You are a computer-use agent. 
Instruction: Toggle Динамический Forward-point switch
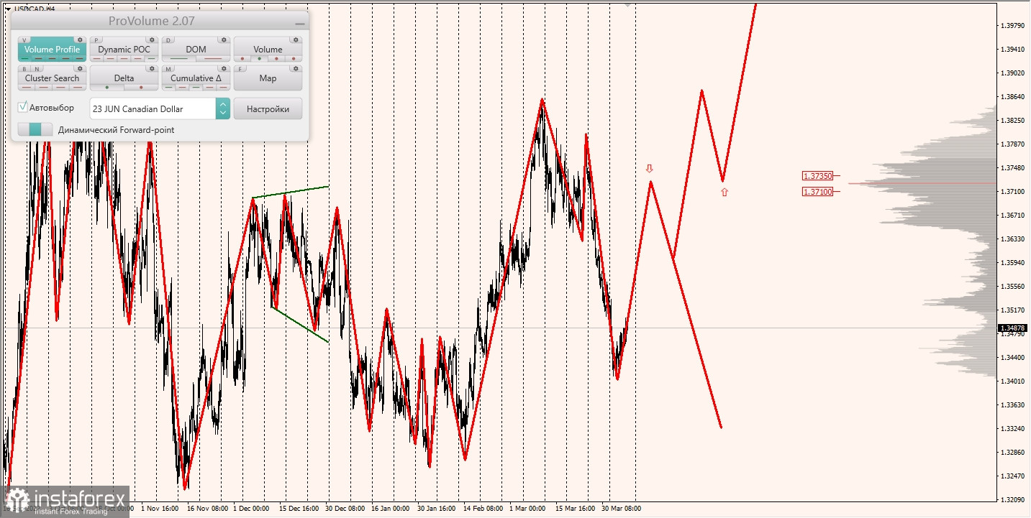(x=35, y=129)
